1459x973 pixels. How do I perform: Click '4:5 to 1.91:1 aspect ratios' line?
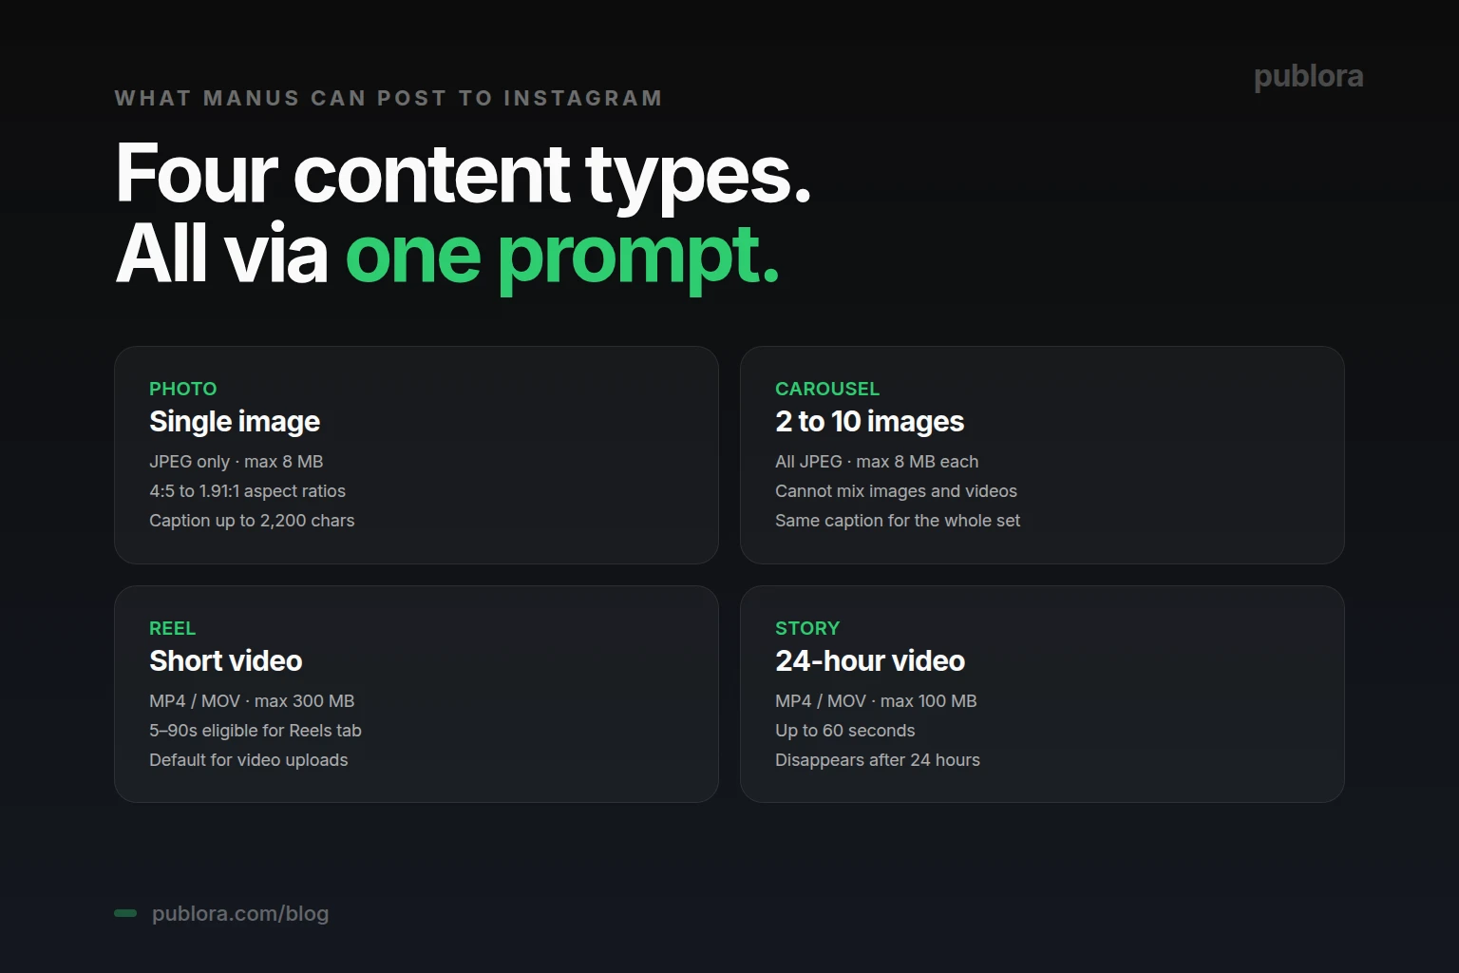pyautogui.click(x=247, y=491)
